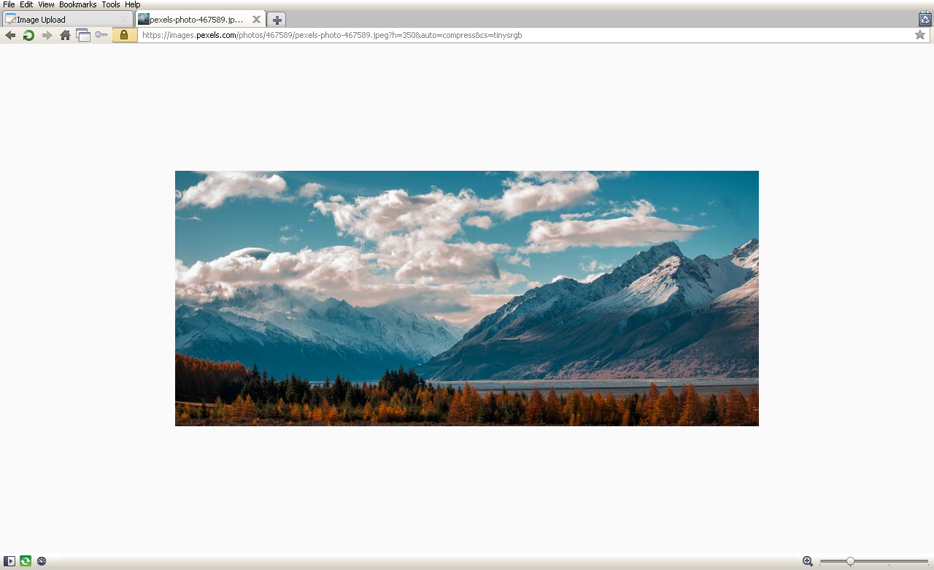Screen dimensions: 934x570
Task: Click the zoom magnifier icon
Action: click(x=808, y=561)
